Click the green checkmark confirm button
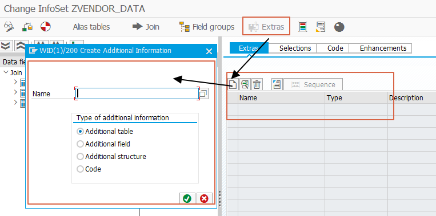The width and height of the screenshot is (436, 216). click(x=187, y=198)
